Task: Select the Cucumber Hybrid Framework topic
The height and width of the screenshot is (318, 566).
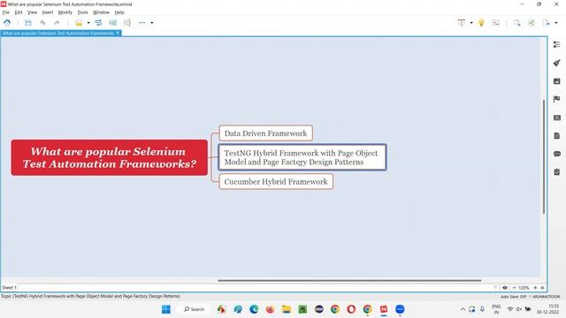Action: pos(276,181)
